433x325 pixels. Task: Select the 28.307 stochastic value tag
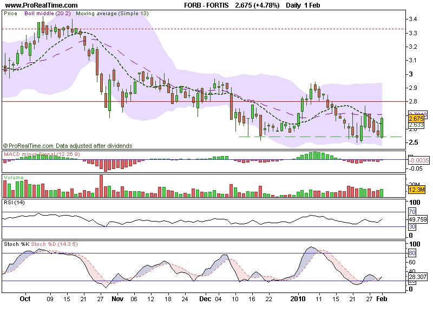point(418,277)
